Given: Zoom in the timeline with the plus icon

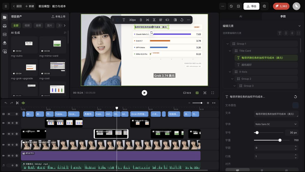Looking at the screenshot, I should pos(208,103).
